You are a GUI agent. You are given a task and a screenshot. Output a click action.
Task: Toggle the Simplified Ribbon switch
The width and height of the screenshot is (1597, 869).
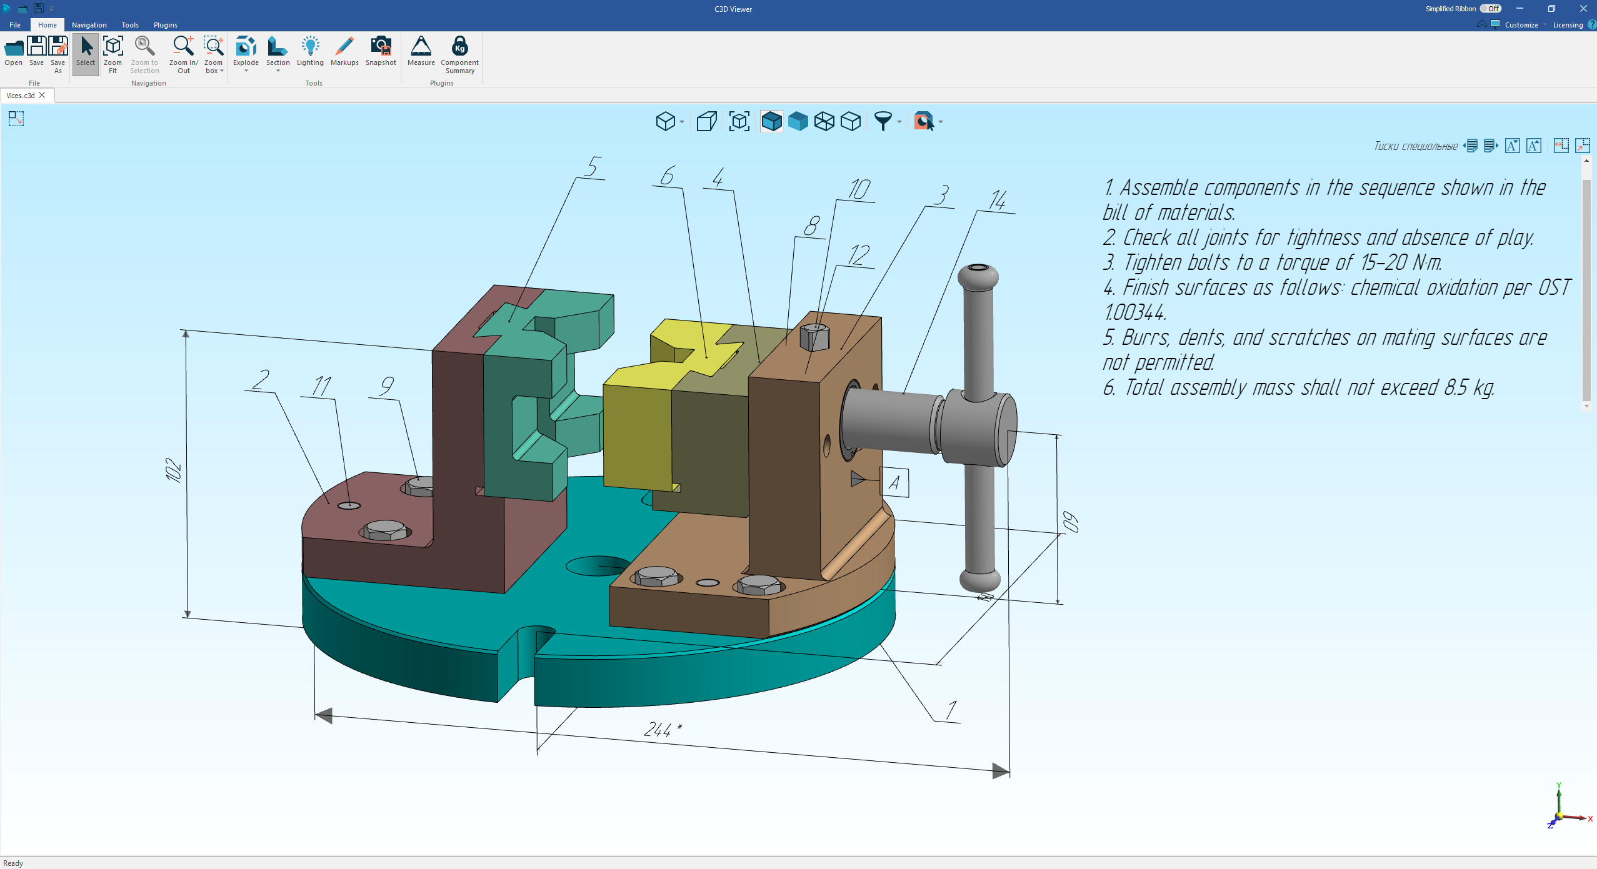[1491, 9]
